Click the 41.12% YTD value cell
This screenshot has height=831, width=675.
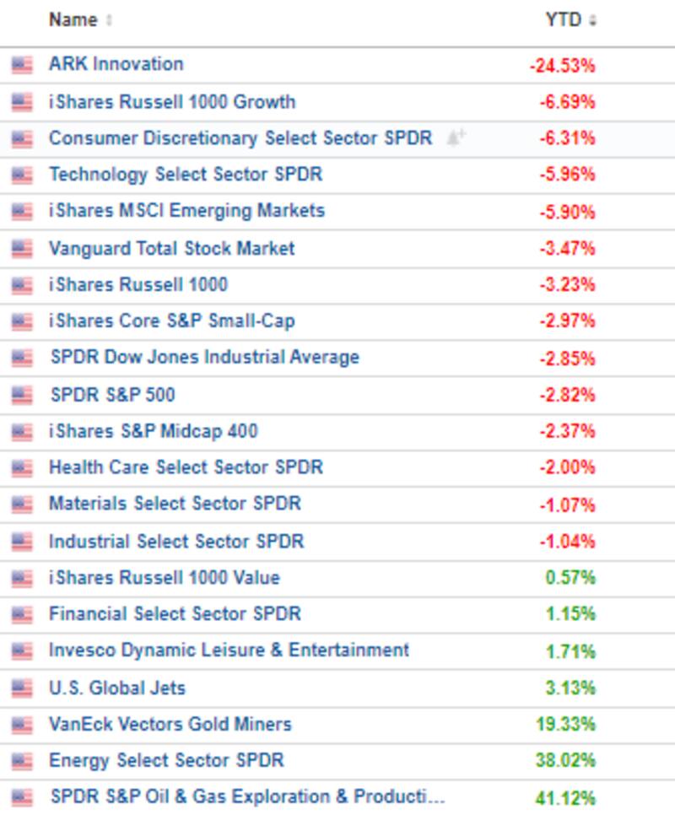pyautogui.click(x=565, y=798)
